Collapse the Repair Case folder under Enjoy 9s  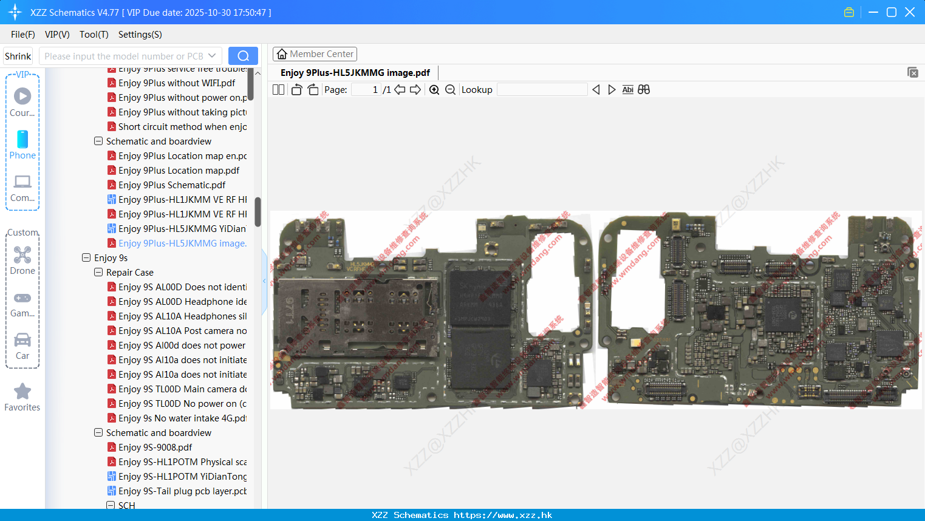(x=98, y=272)
